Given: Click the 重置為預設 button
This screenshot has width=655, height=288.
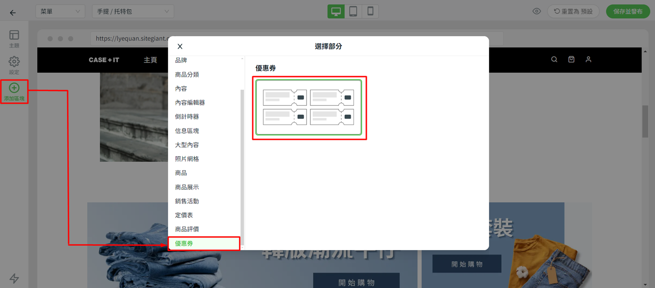Looking at the screenshot, I should pyautogui.click(x=573, y=12).
